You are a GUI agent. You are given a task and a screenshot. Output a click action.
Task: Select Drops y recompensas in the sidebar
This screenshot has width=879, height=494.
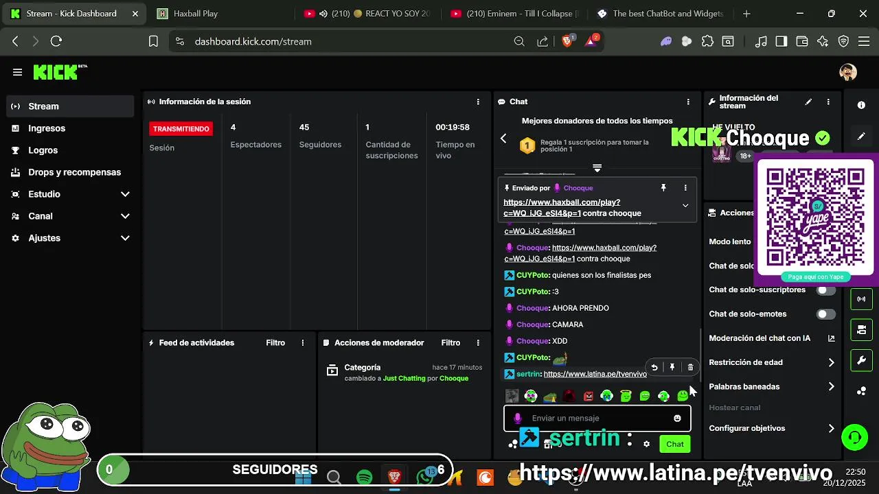[x=70, y=172]
